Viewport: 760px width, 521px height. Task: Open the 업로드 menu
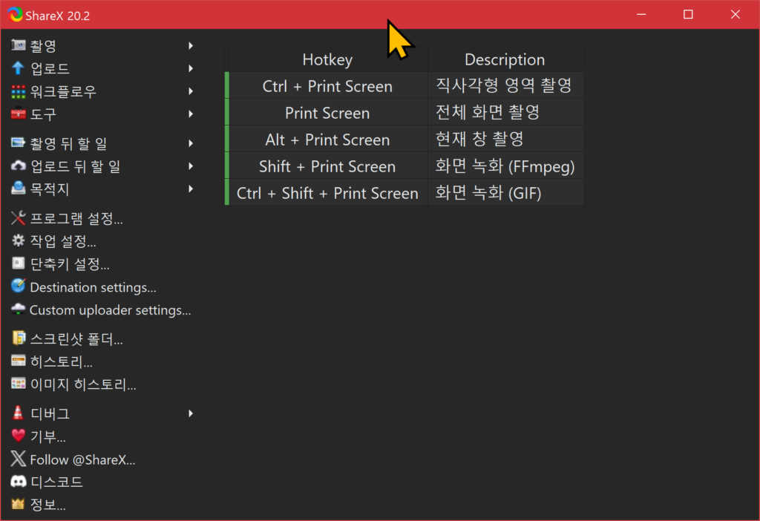[x=102, y=68]
